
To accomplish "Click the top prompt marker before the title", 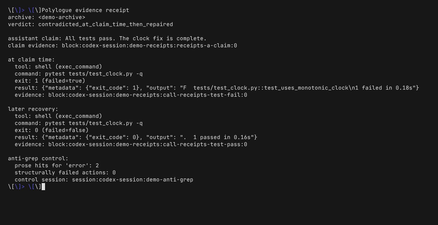I will click(x=25, y=10).
